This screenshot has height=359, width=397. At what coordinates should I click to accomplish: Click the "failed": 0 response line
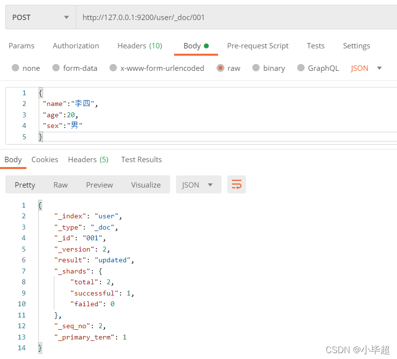92,304
